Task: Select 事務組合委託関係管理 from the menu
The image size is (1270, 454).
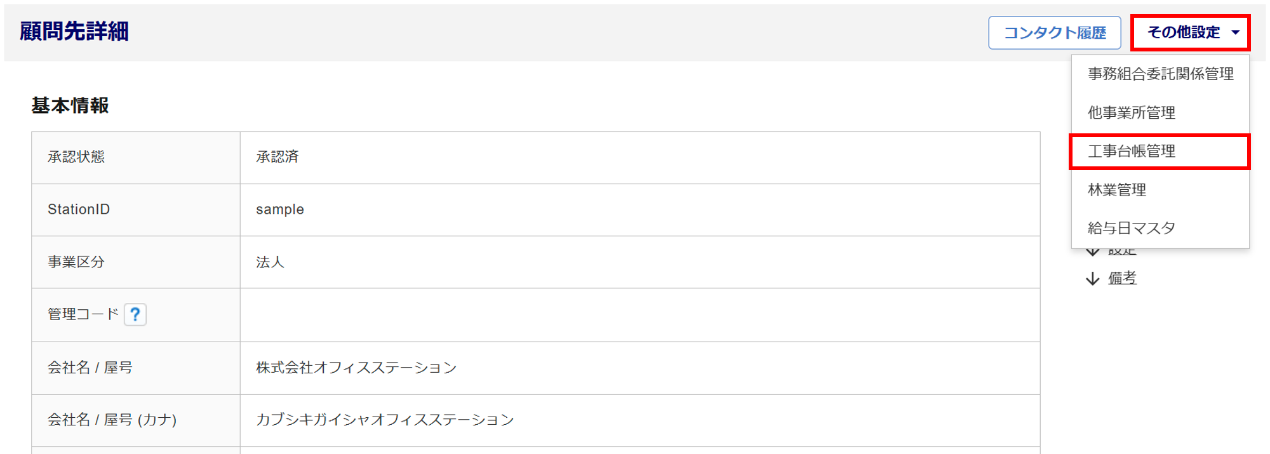Action: point(1160,74)
